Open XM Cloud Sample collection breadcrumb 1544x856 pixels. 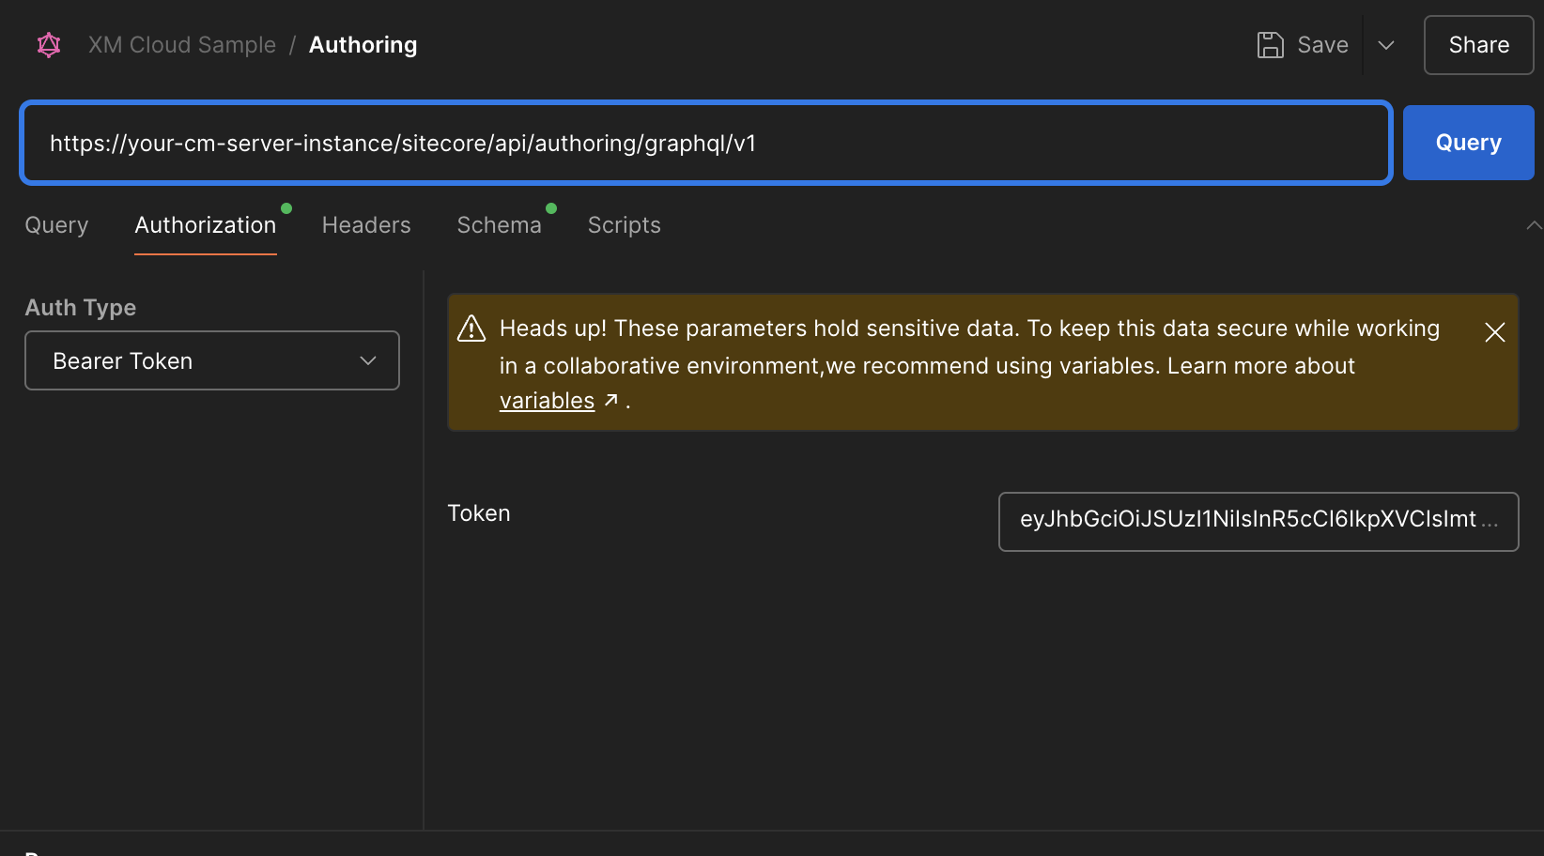(x=182, y=45)
